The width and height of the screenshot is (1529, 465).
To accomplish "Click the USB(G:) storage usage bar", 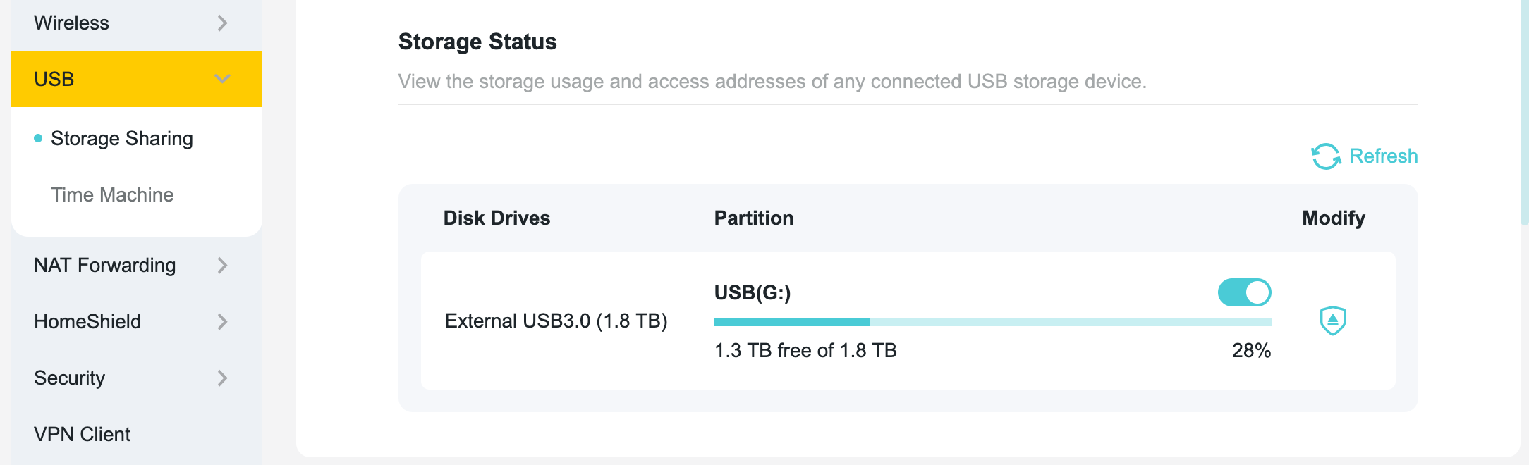I will [992, 322].
